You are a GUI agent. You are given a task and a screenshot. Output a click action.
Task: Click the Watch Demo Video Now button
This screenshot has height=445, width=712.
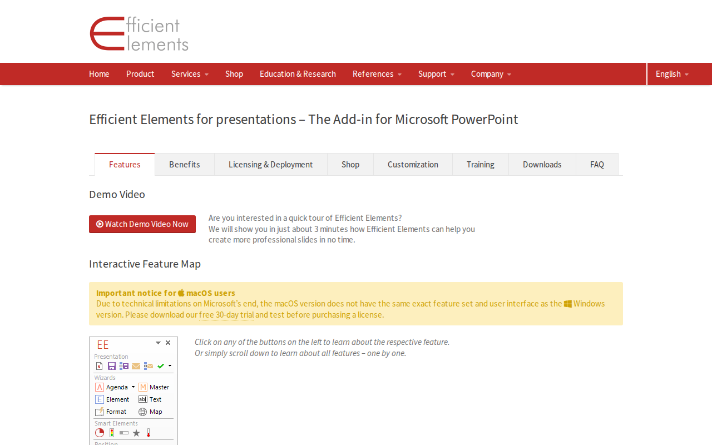tap(142, 224)
